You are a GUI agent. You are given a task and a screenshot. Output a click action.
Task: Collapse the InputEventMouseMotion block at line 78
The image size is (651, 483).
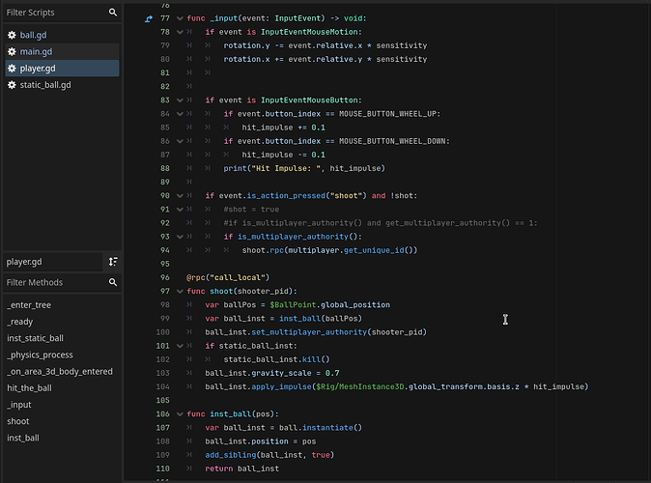click(x=180, y=32)
